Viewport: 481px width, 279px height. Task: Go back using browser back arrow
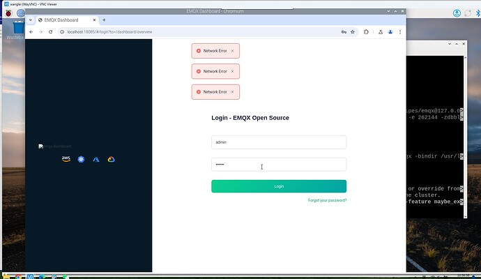click(31, 32)
